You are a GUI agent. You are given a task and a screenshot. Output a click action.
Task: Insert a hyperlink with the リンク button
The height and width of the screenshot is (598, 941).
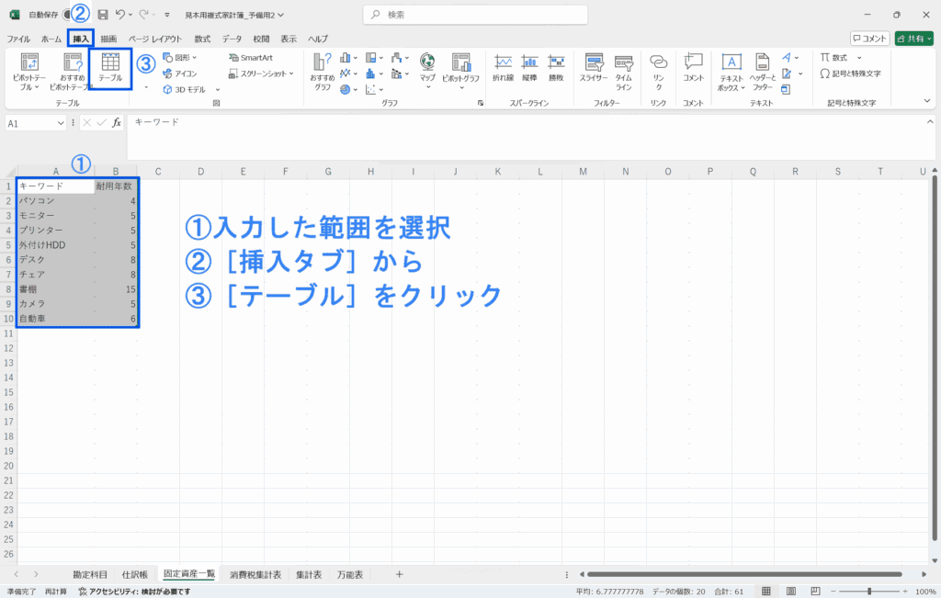click(658, 72)
